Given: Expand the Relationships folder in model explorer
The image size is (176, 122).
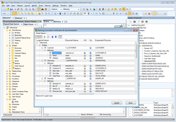Looking at the screenshot, I should (x=7, y=71).
